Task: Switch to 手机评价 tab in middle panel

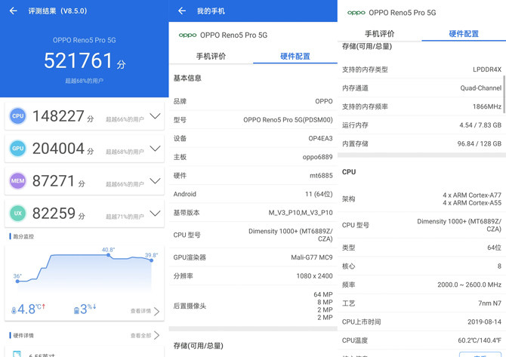Action: click(x=211, y=56)
